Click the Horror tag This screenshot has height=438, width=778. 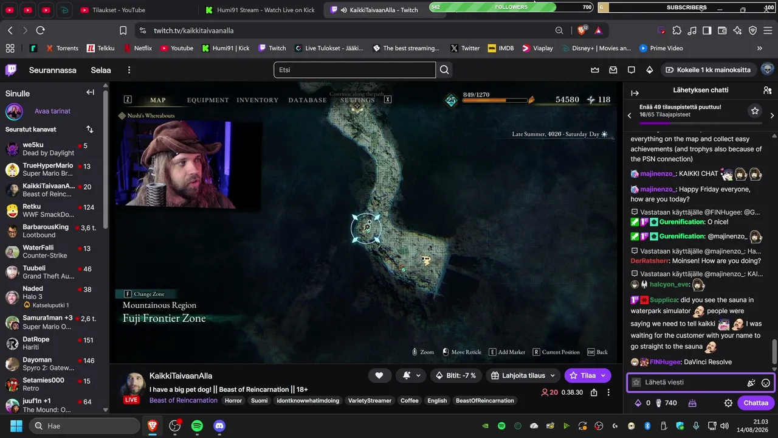tap(233, 400)
